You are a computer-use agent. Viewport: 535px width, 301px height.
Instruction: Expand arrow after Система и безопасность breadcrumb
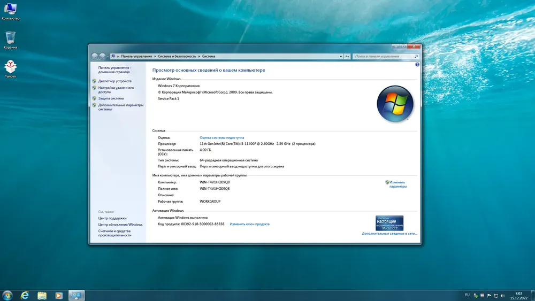[x=199, y=56]
